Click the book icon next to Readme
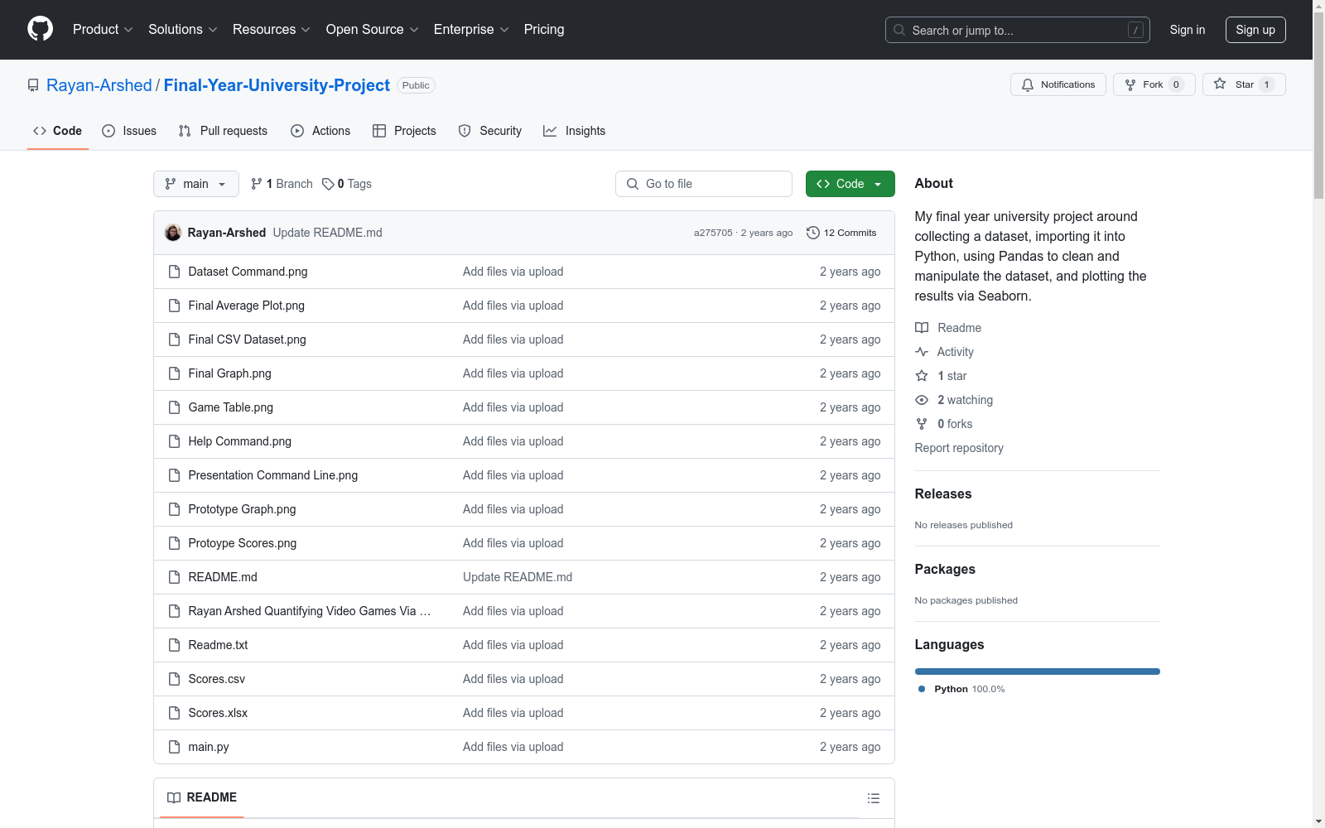 click(x=922, y=328)
